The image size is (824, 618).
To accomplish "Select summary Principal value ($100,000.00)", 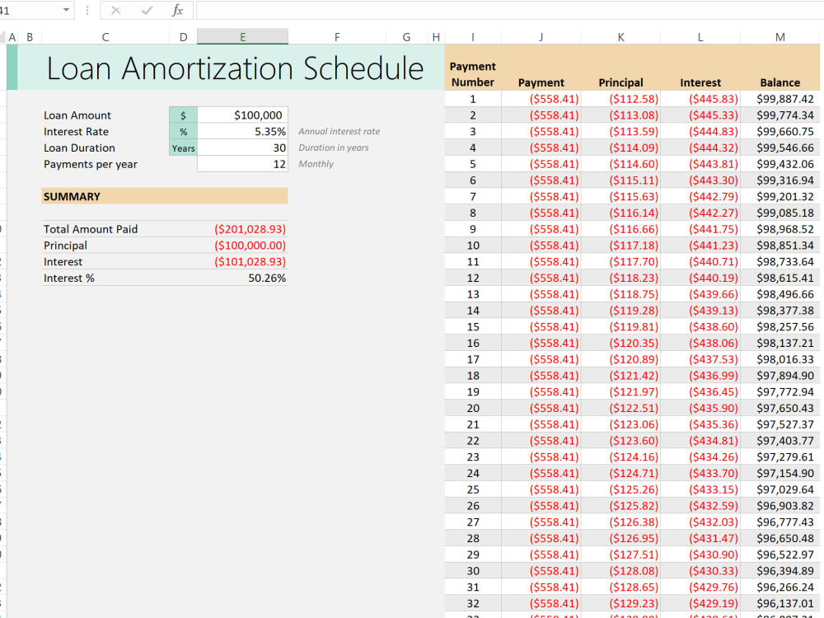I will [250, 246].
